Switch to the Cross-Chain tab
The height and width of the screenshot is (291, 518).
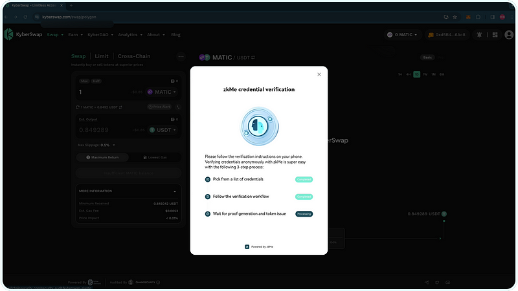[134, 56]
